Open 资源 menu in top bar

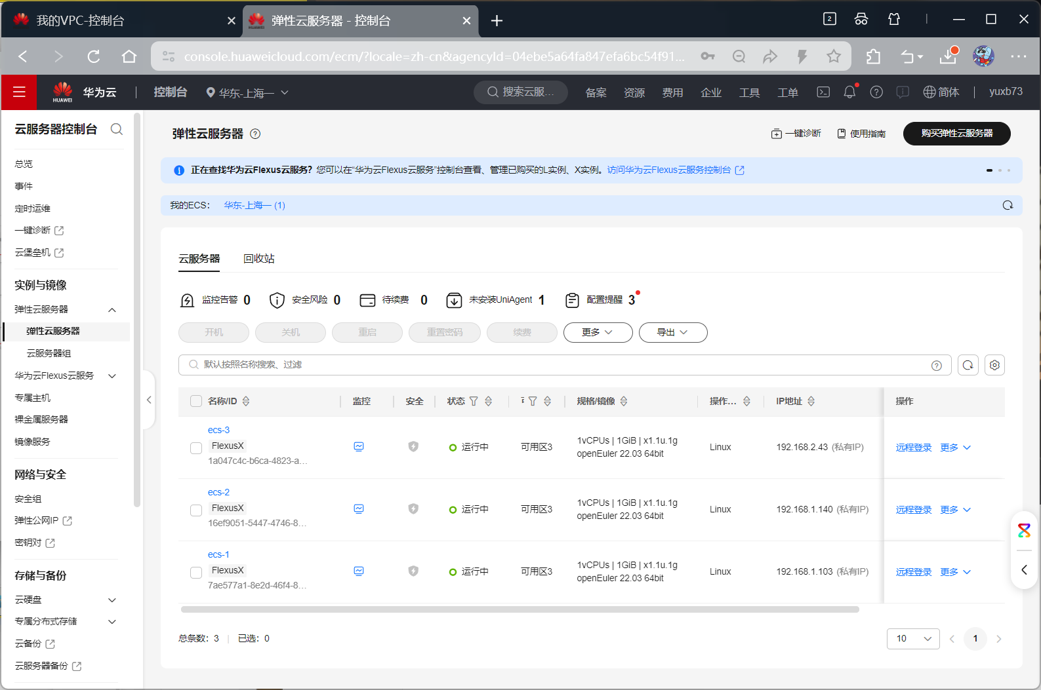(x=634, y=92)
